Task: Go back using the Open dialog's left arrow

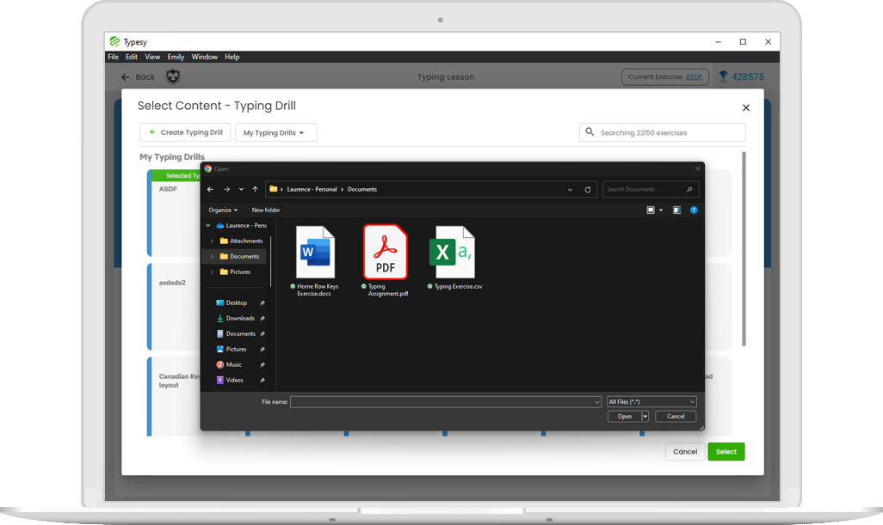Action: pos(210,189)
